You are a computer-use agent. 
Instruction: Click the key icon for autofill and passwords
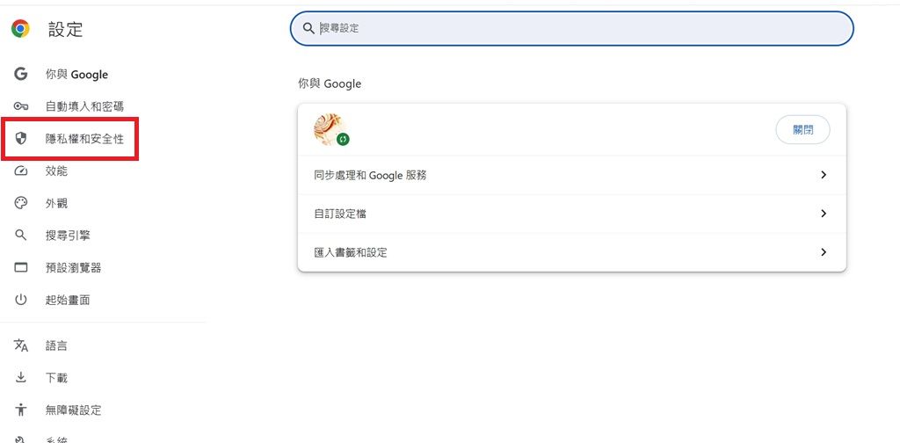coord(21,106)
